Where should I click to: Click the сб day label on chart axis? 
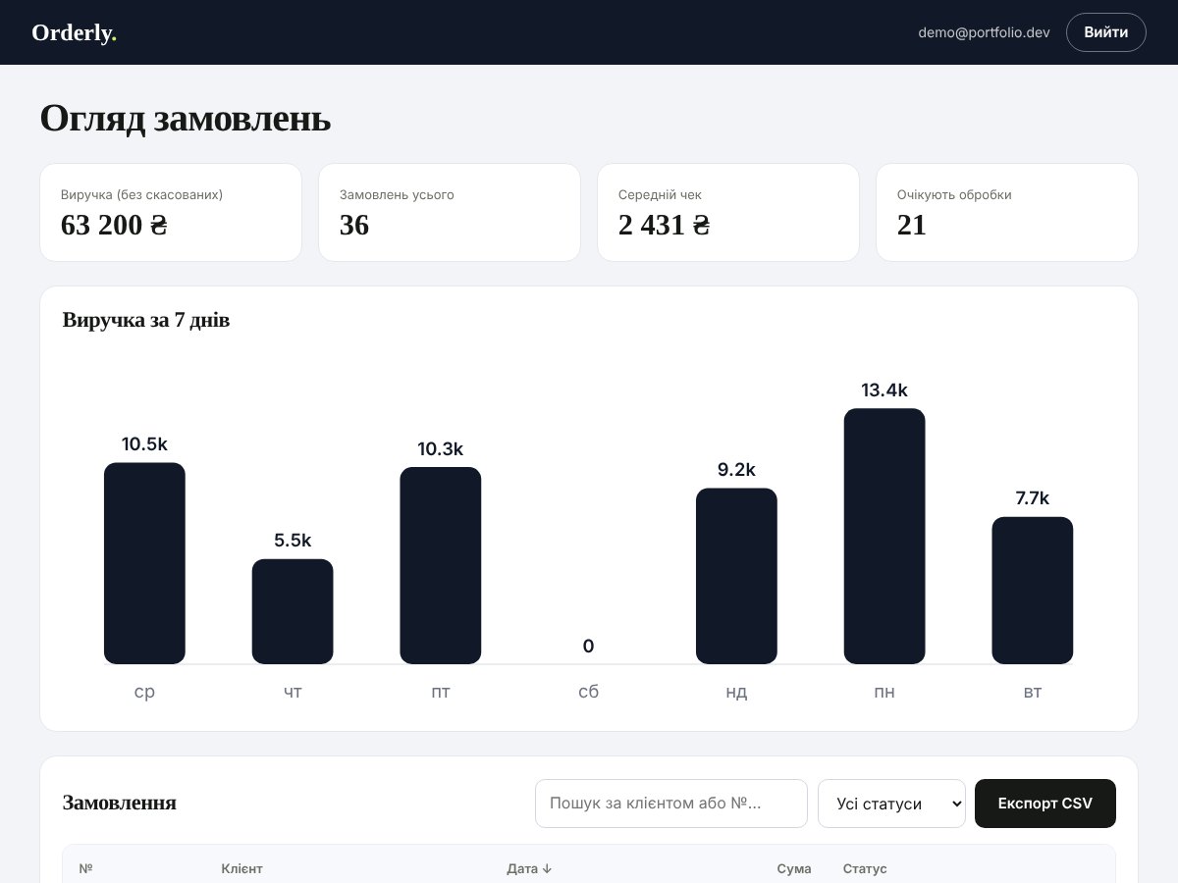(x=589, y=692)
